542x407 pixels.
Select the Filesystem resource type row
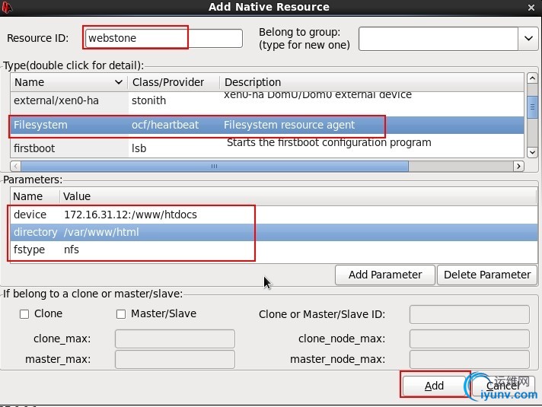pyautogui.click(x=267, y=125)
